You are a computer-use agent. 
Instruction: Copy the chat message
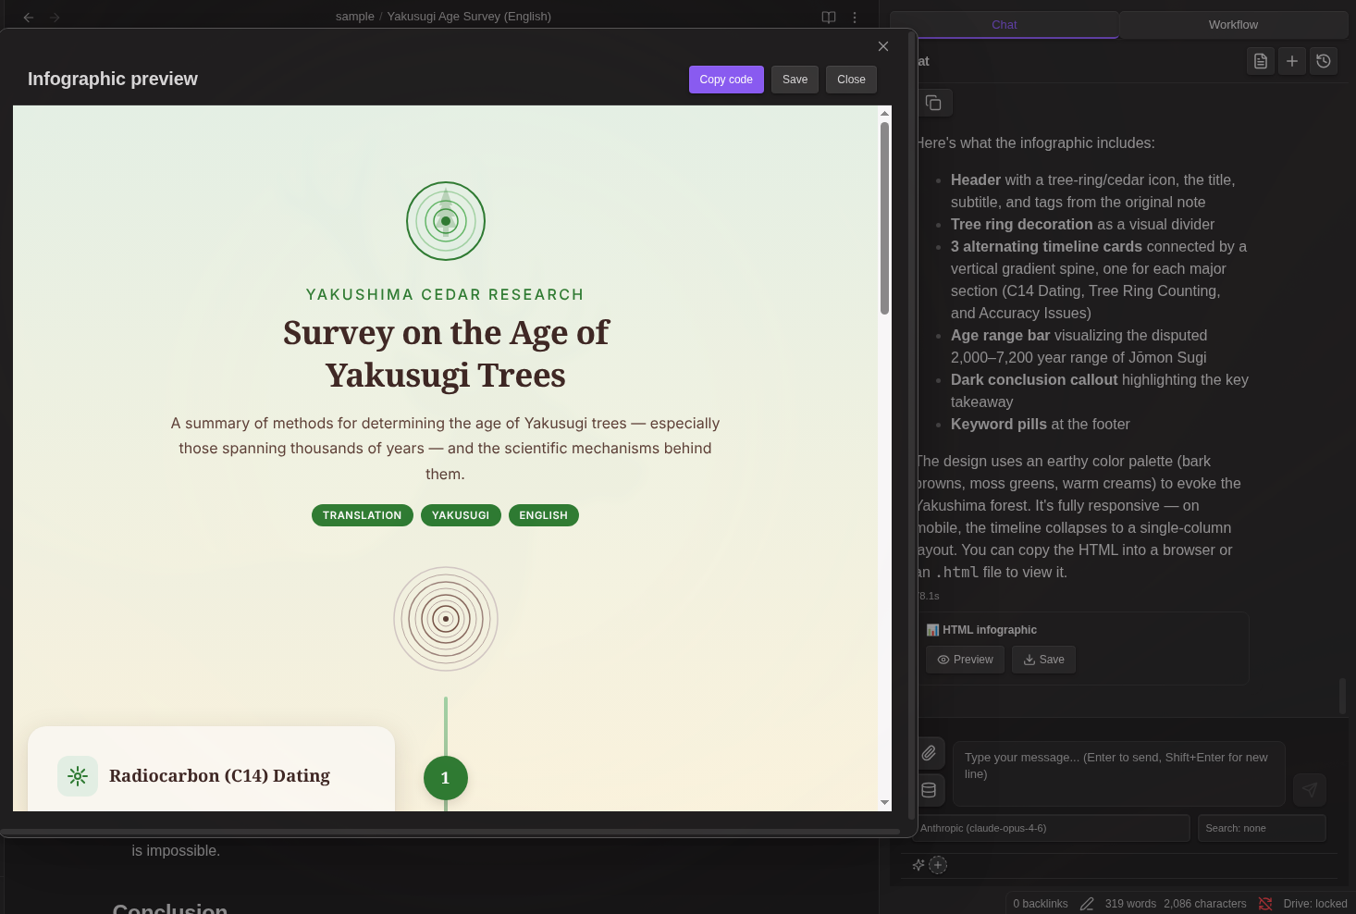[x=933, y=103]
